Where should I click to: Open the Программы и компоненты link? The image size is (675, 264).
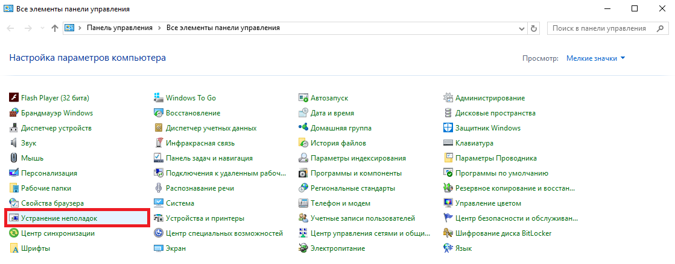click(x=356, y=173)
